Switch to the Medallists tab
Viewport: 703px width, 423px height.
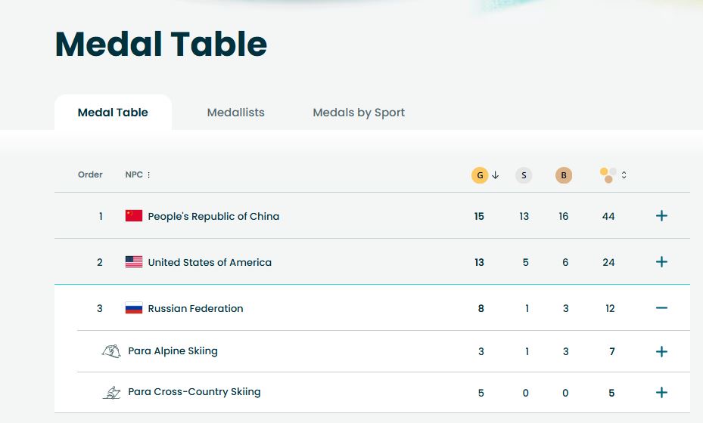(236, 113)
